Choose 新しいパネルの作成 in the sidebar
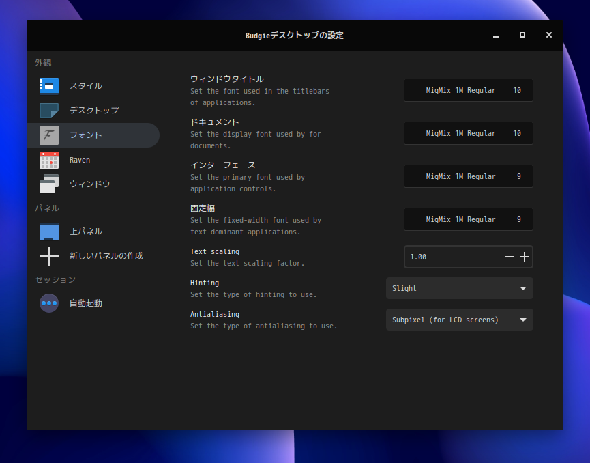 93,256
